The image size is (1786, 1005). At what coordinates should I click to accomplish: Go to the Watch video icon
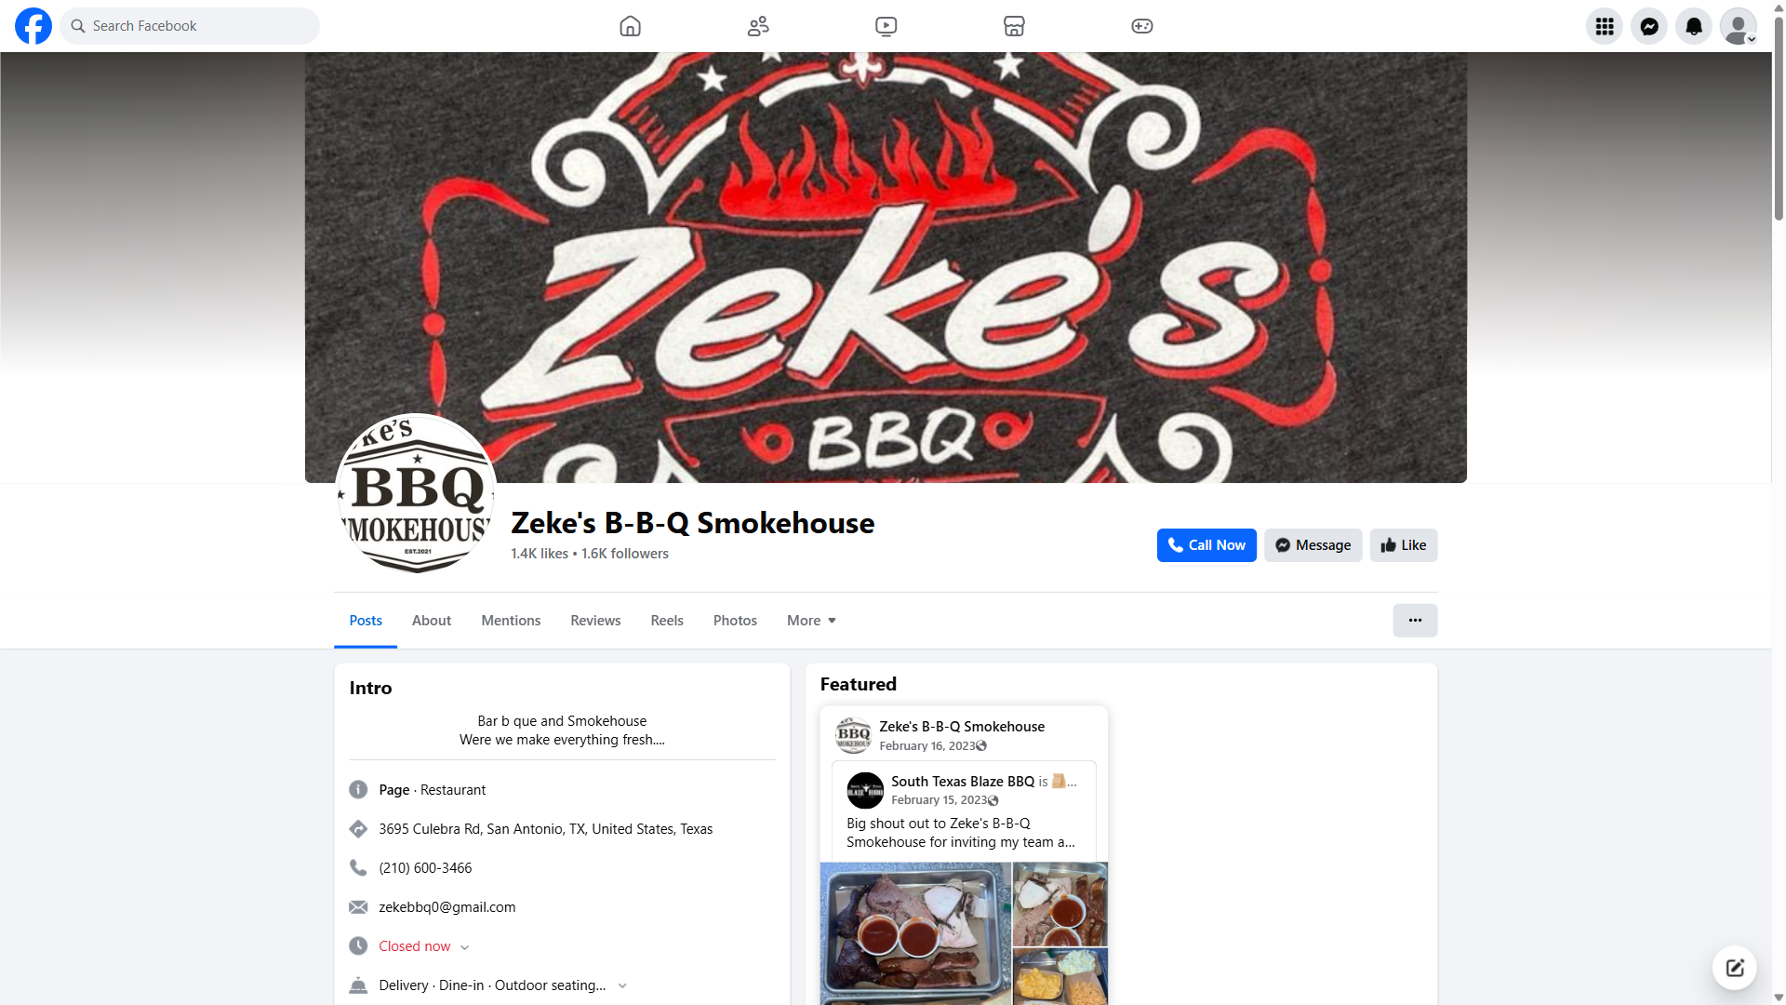point(886,26)
